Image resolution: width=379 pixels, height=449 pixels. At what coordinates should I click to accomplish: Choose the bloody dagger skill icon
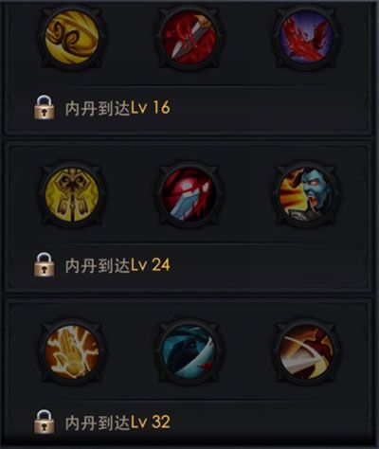(x=189, y=37)
